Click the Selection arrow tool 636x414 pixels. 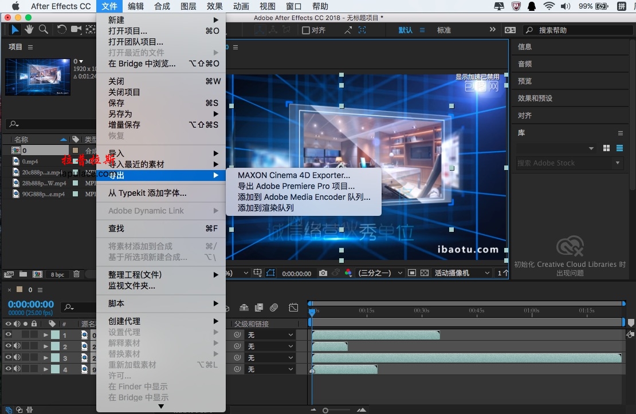coord(14,29)
